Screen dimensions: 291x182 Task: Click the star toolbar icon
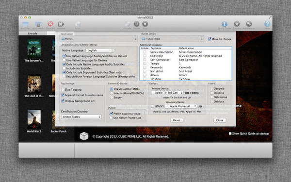(x=237, y=24)
